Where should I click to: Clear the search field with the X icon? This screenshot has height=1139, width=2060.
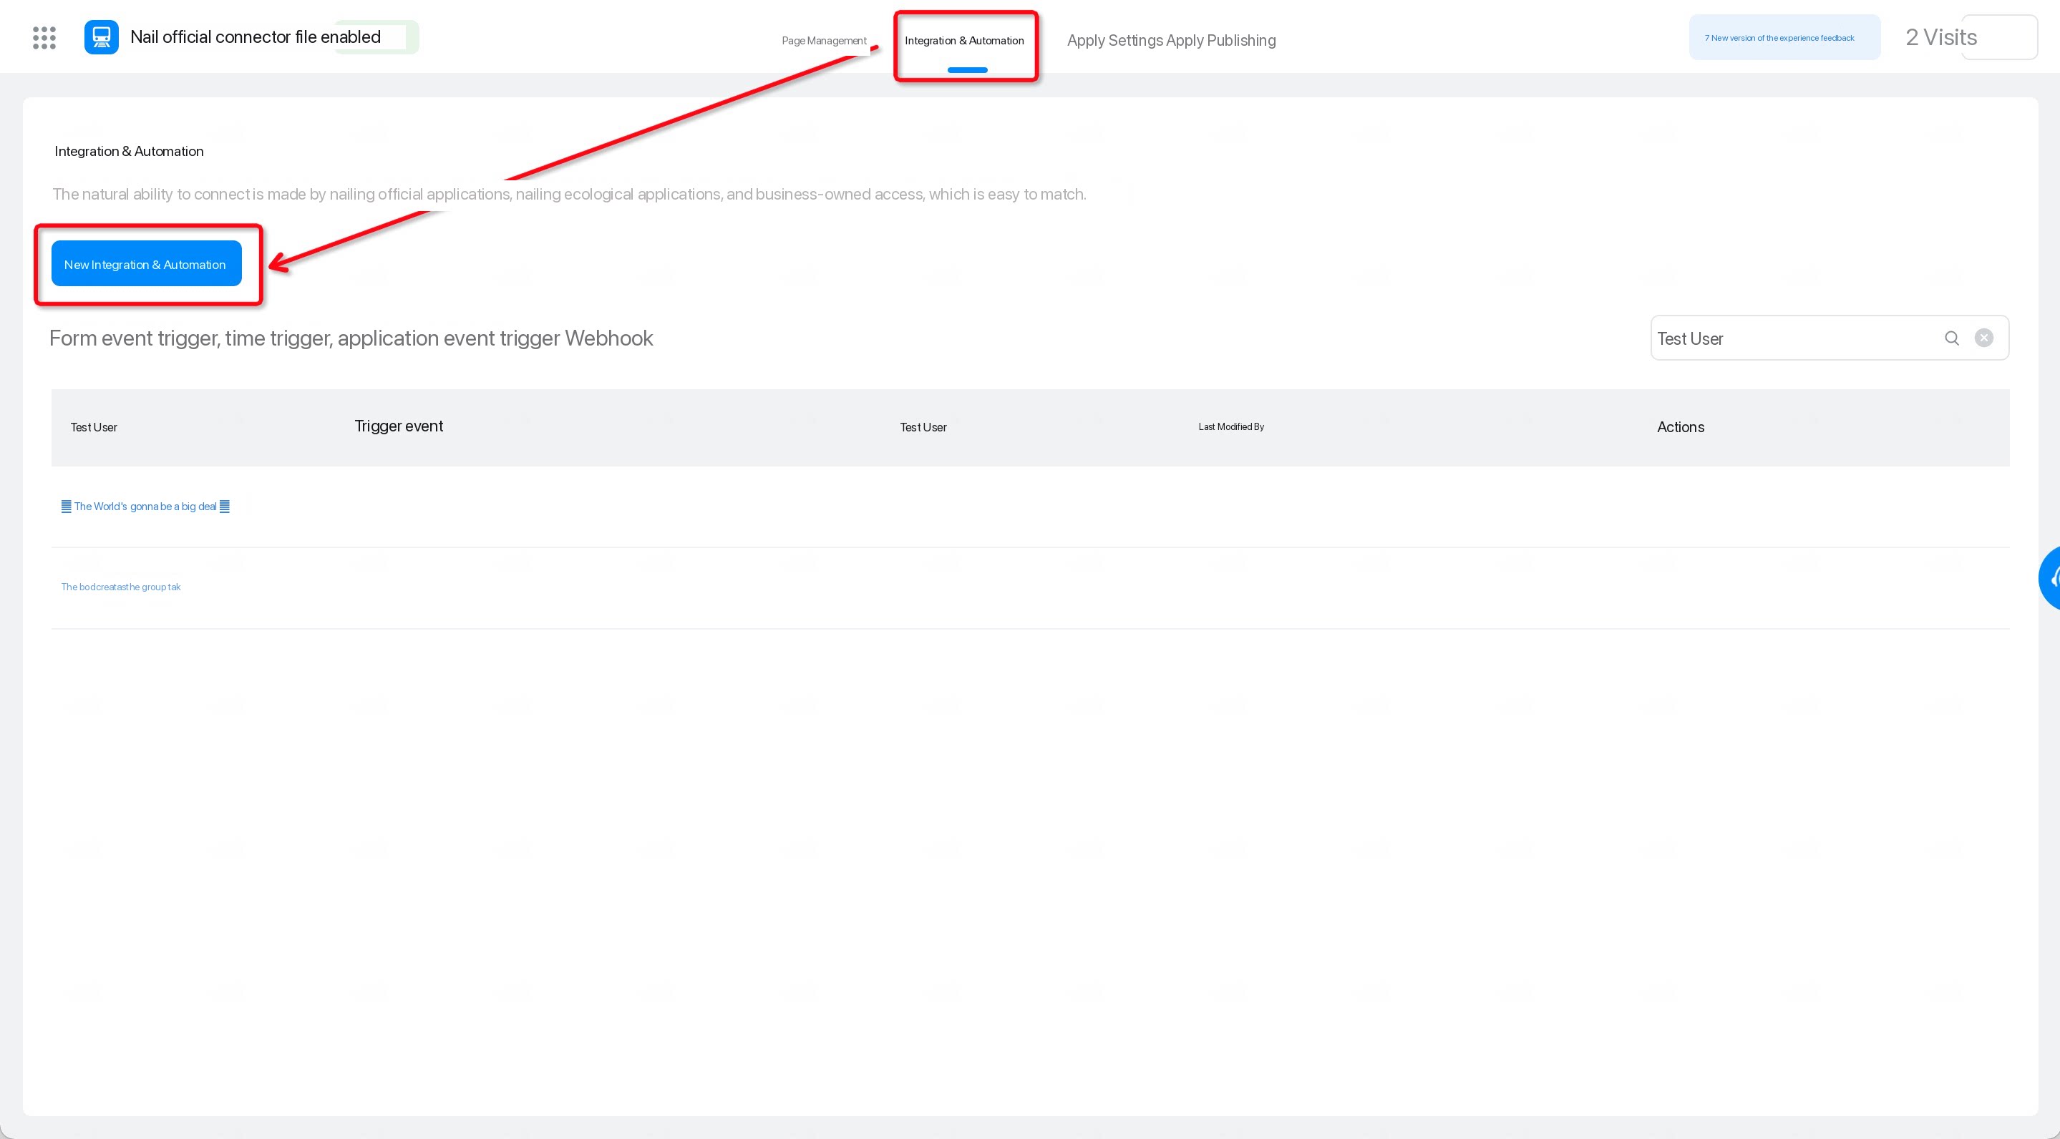1983,338
